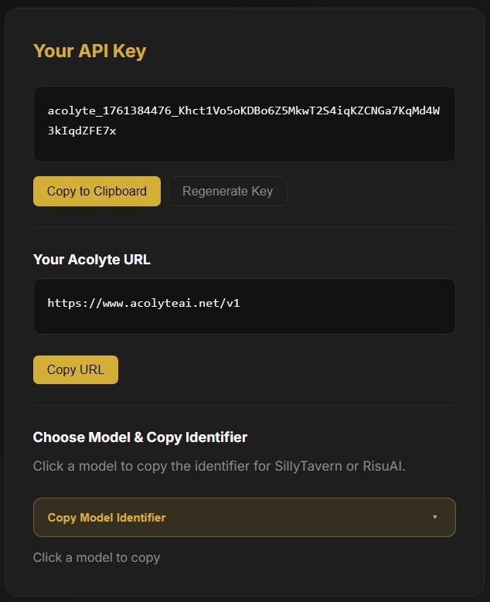Click the key's second line ending ZFE7x
Image resolution: width=490 pixels, height=602 pixels.
(82, 131)
